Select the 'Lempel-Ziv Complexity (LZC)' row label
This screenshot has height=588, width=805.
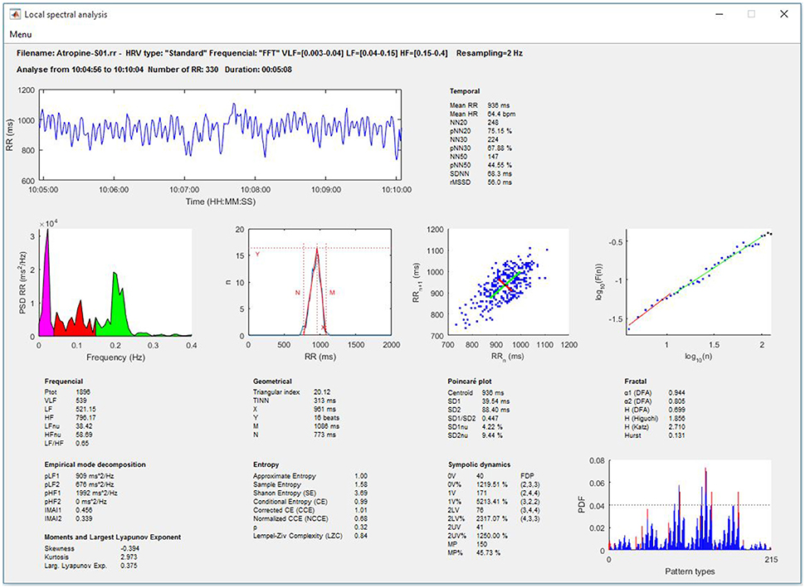(297, 536)
